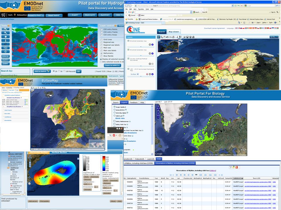Click the 'Store query' button
The image size is (281, 210).
90,15
